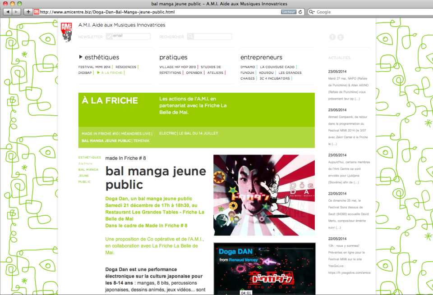
Task: Open the Google search magnifier dropdown
Action: [312, 12]
